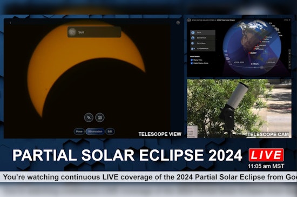297x197 pixels.
Task: Toggle the Visible Shadow Cones checkbox
Action: pos(192,63)
